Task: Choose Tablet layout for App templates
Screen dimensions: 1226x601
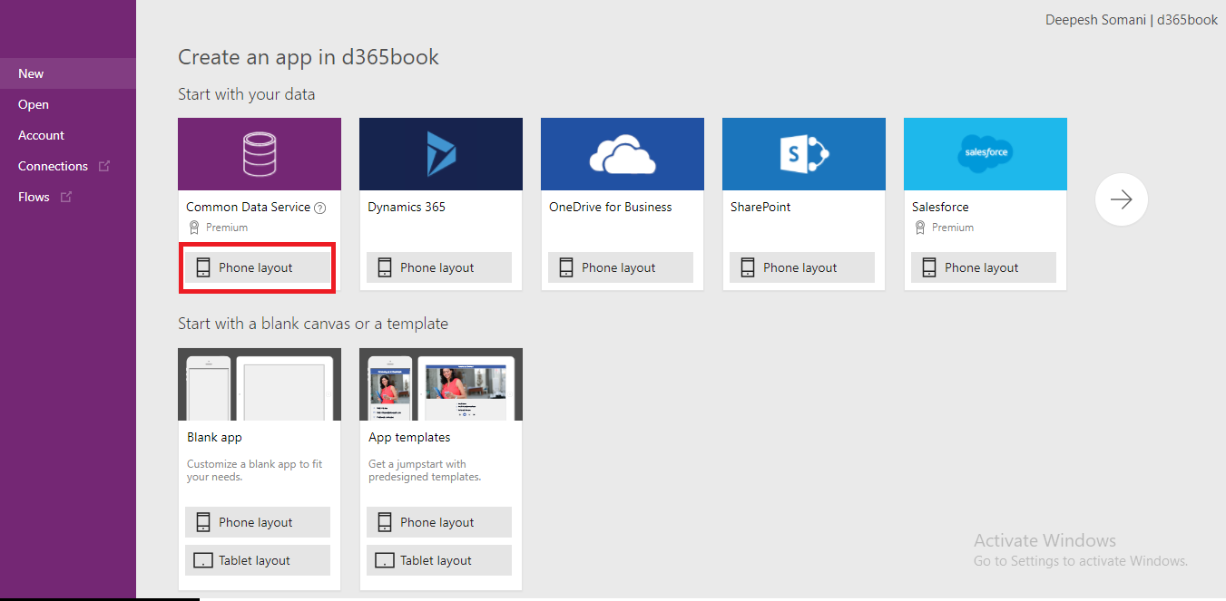Action: tap(439, 560)
